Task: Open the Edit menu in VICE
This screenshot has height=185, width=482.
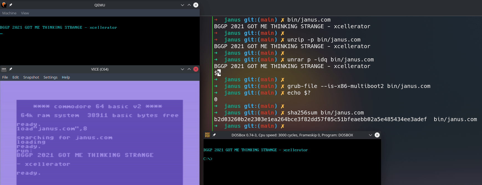Action: [x=16, y=77]
